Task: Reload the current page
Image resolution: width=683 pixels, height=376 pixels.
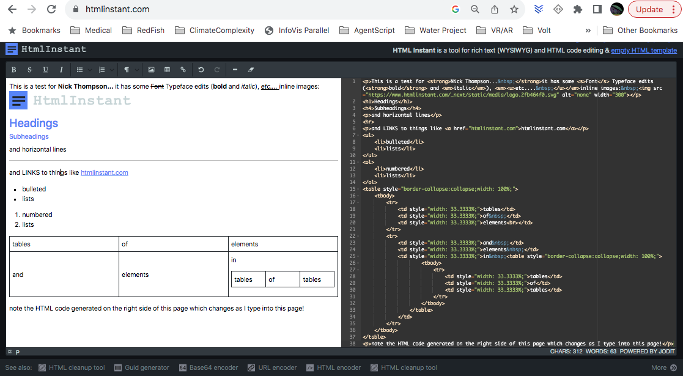Action: click(51, 9)
